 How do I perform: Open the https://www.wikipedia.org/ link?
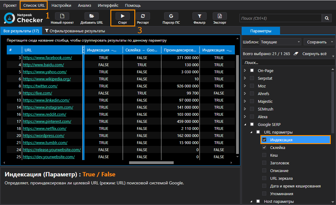47,79
